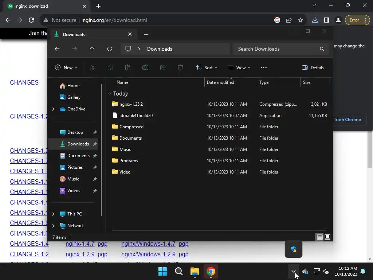Expand Network in navigation pane
The image size is (373, 280).
pos(53,226)
